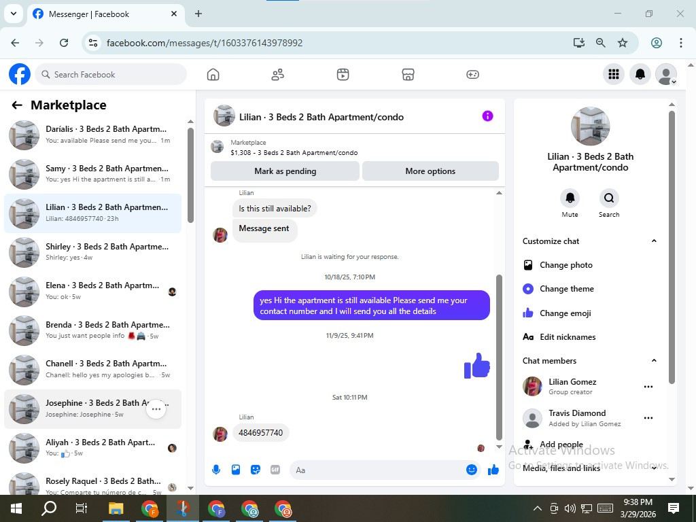Open Friends icon in top navigation
Screen dimensions: 696x522
click(x=278, y=75)
